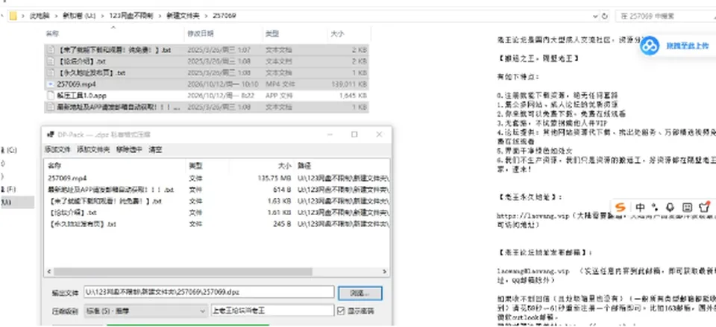The height and width of the screenshot is (327, 716).
Task: Go to 此电脑 in the breadcrumb
Action: (x=38, y=16)
